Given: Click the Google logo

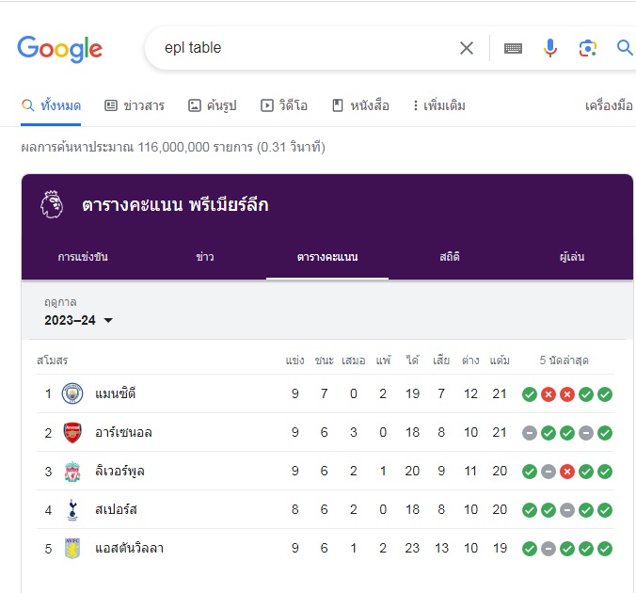Looking at the screenshot, I should click(x=59, y=49).
